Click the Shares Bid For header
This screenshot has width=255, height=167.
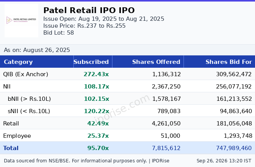coord(229,62)
